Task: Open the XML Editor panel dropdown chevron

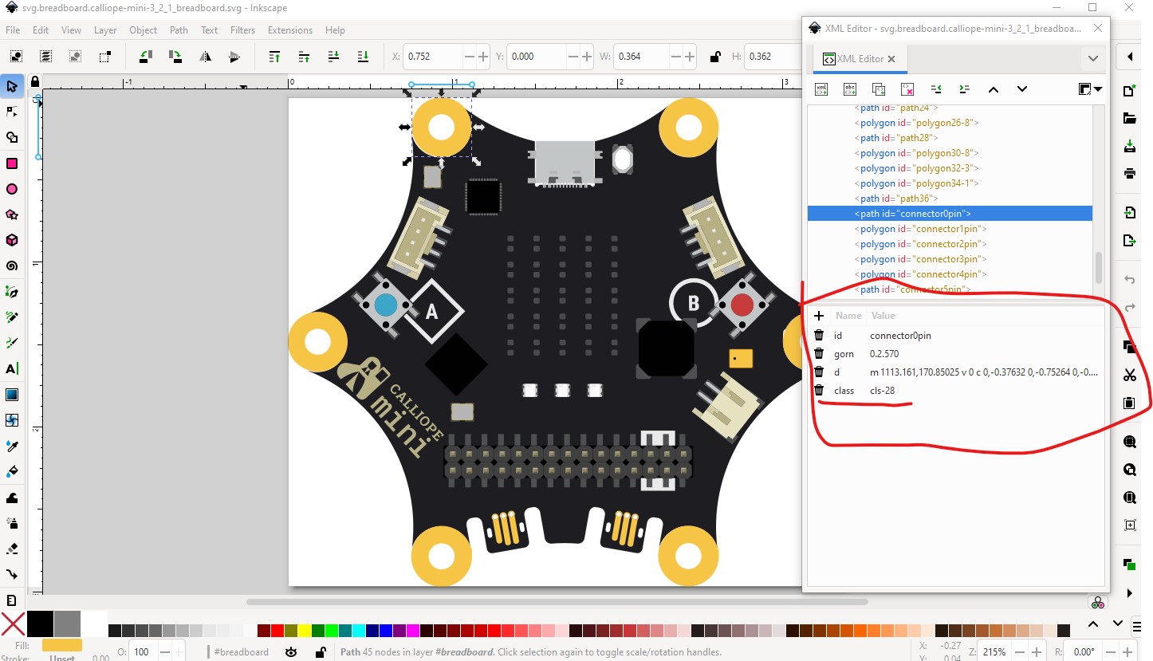Action: [x=1092, y=58]
